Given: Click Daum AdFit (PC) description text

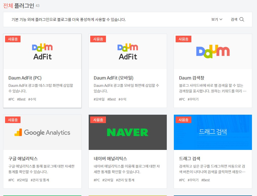Looking at the screenshot, I should click(41, 88).
